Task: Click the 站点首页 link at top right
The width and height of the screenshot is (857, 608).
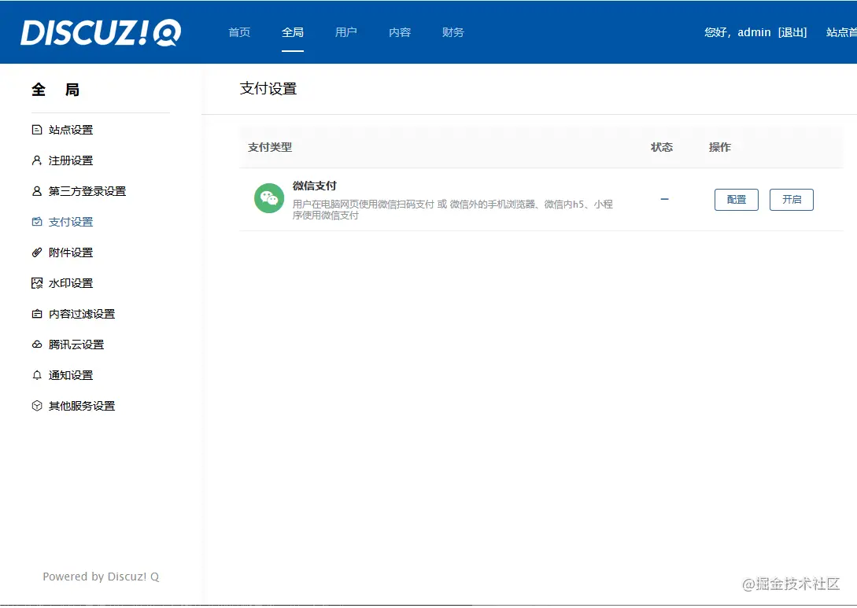Action: point(841,32)
